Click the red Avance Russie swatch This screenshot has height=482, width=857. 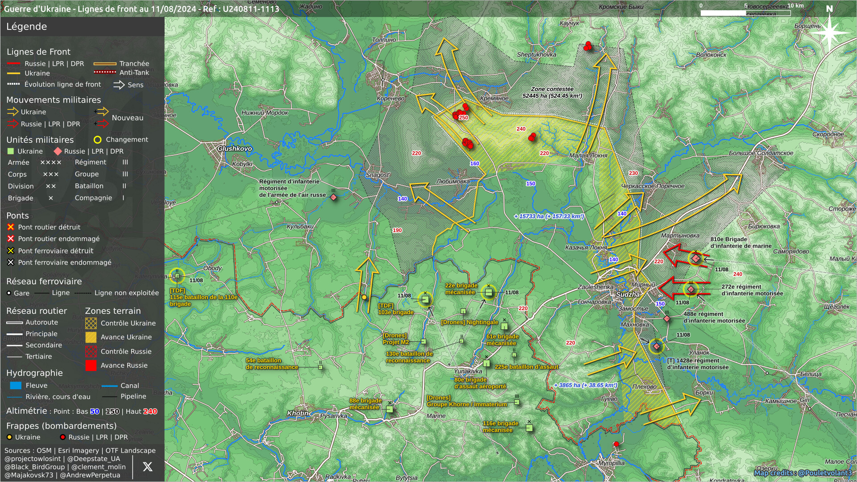[91, 366]
